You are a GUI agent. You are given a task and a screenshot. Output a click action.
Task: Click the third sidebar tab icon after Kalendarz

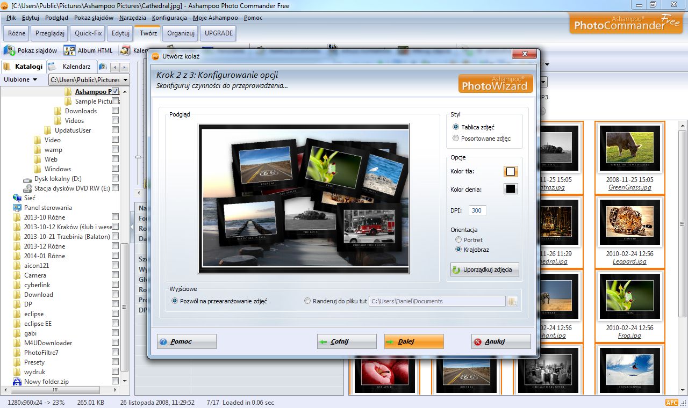pyautogui.click(x=103, y=67)
